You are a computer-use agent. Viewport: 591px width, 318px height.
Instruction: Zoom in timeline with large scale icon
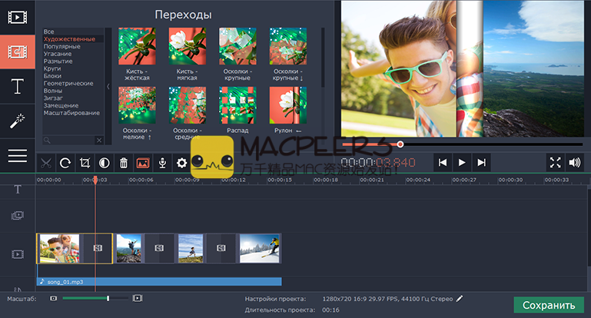tap(138, 298)
